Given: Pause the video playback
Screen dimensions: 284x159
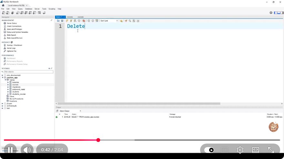Looking at the screenshot, I should pos(10,150).
